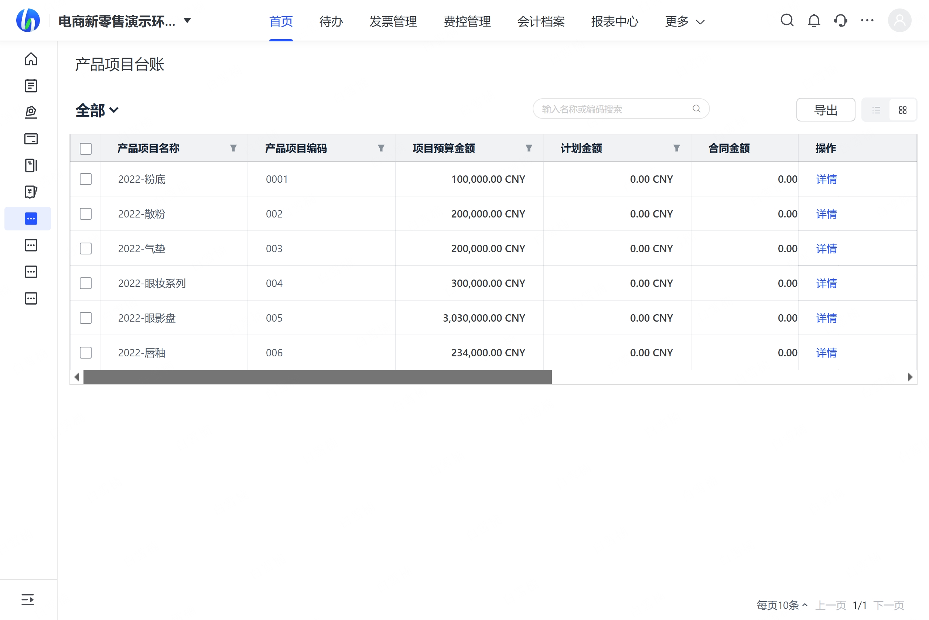This screenshot has width=929, height=620.
Task: Click the scrollbar right arrow
Action: coord(910,377)
